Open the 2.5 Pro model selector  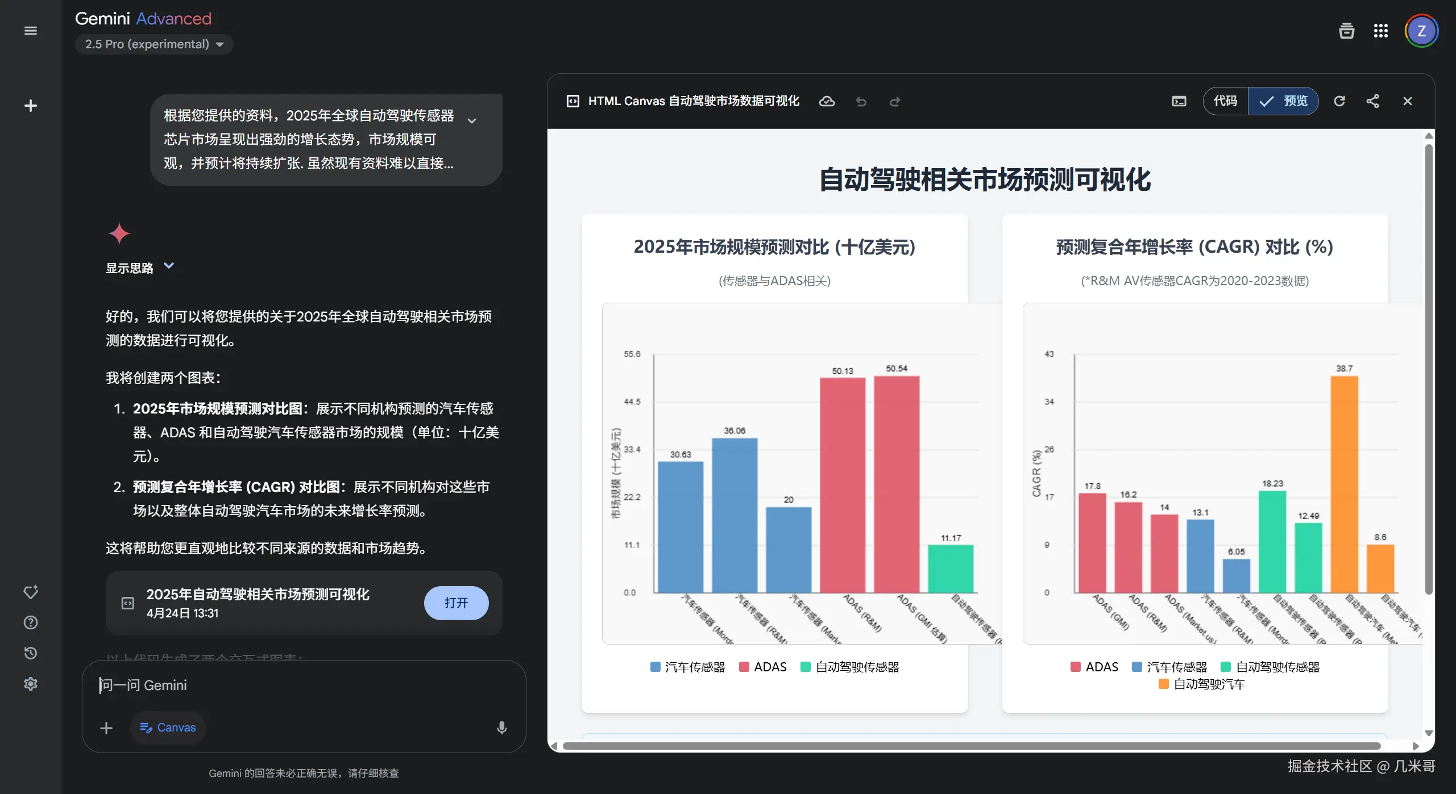click(154, 44)
